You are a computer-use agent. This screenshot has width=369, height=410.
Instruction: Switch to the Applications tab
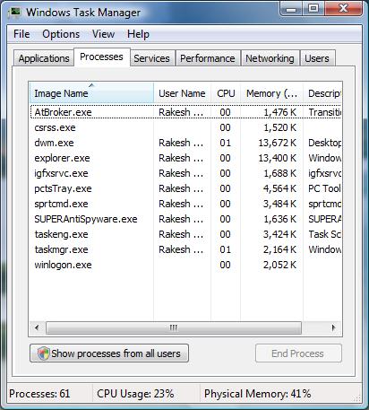[x=44, y=58]
